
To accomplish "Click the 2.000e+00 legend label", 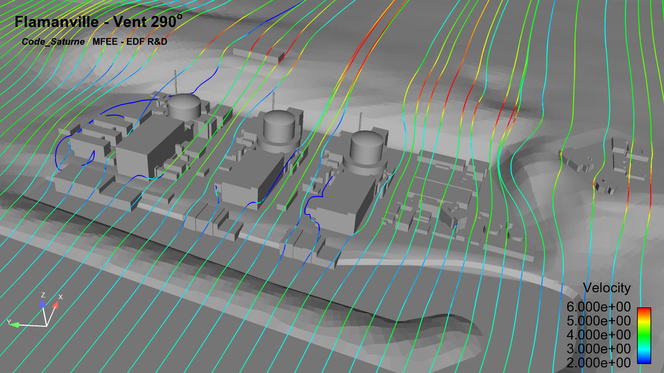I will point(598,363).
